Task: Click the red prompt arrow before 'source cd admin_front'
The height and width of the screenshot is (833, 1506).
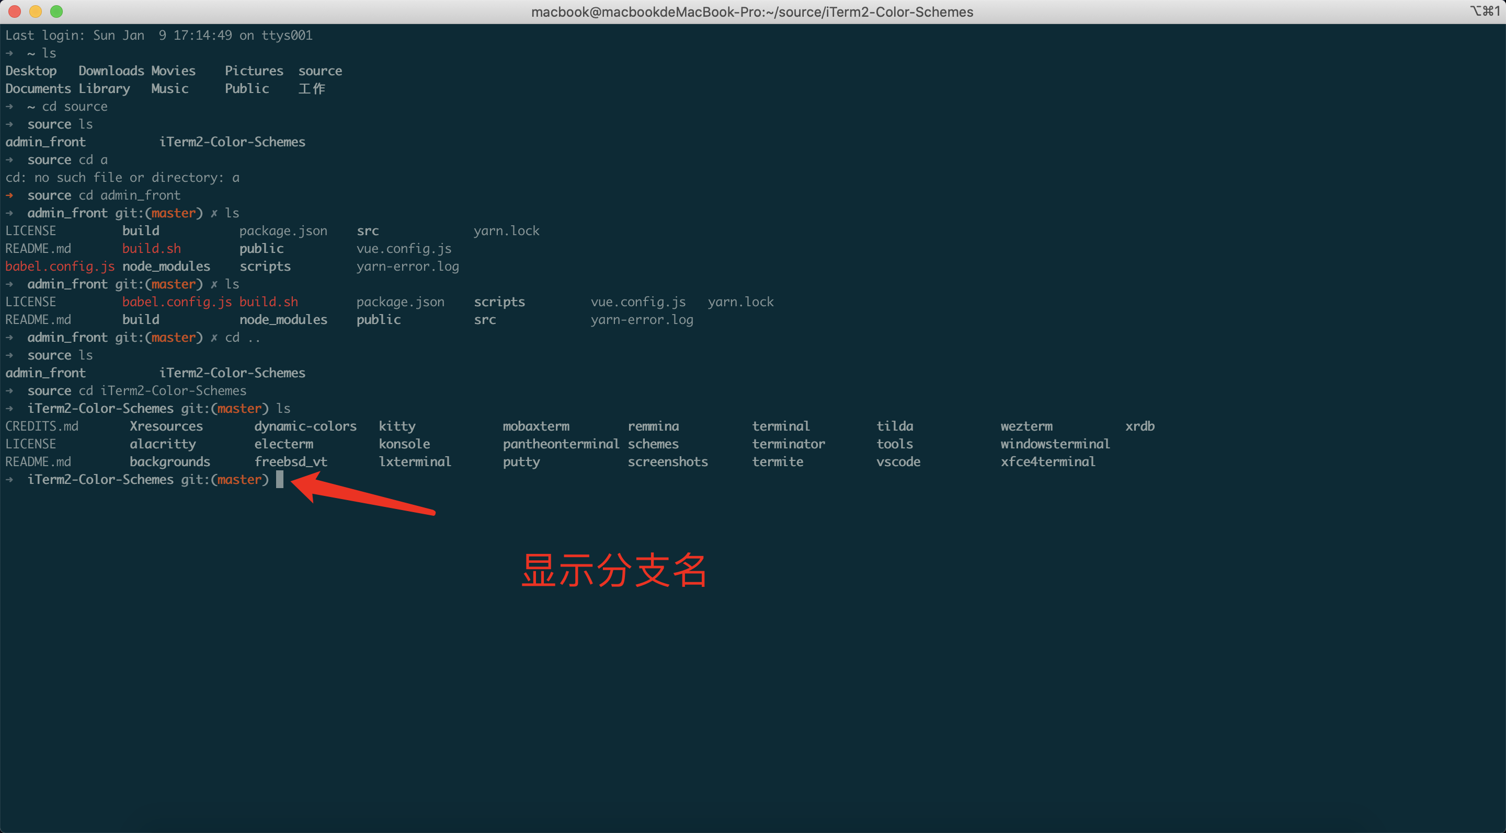Action: click(x=9, y=195)
